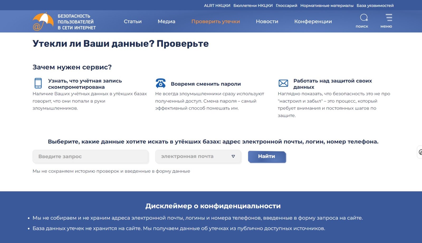422x243 pixels.
Task: Open the Медиа menu item
Action: pos(166,22)
